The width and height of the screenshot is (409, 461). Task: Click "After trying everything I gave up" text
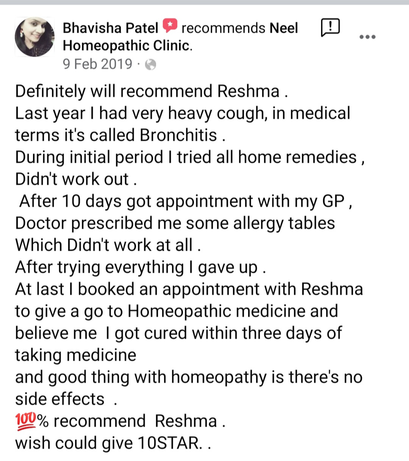pos(140,267)
